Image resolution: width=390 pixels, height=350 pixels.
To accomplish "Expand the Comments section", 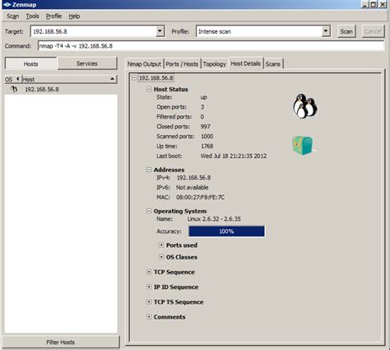I will tap(149, 316).
